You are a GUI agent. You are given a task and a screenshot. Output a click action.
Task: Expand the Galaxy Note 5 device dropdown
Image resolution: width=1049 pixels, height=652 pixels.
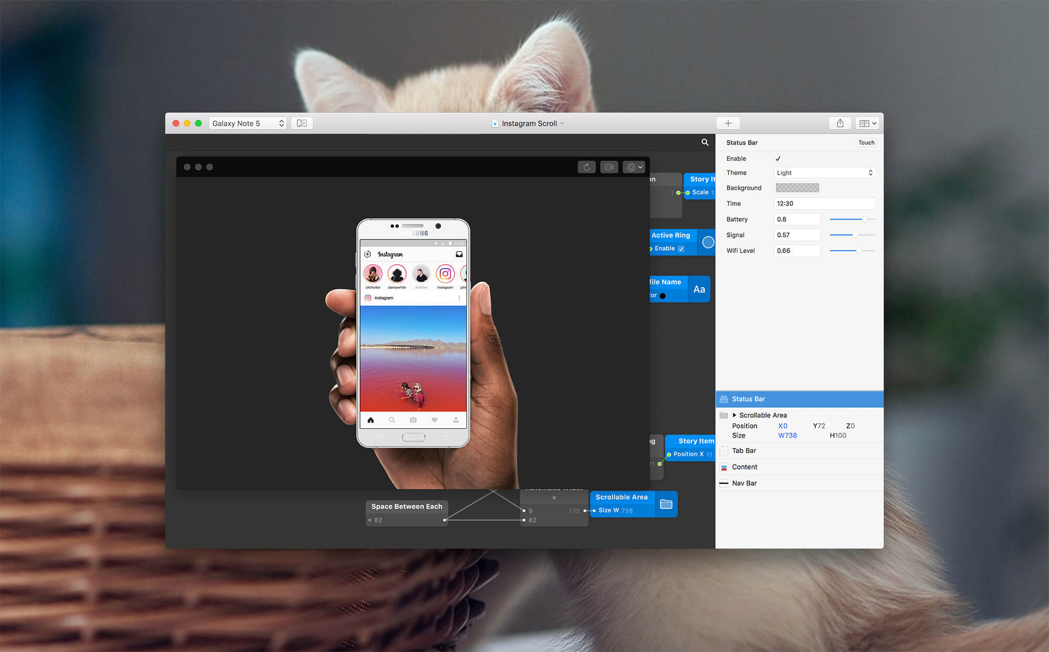click(x=247, y=123)
